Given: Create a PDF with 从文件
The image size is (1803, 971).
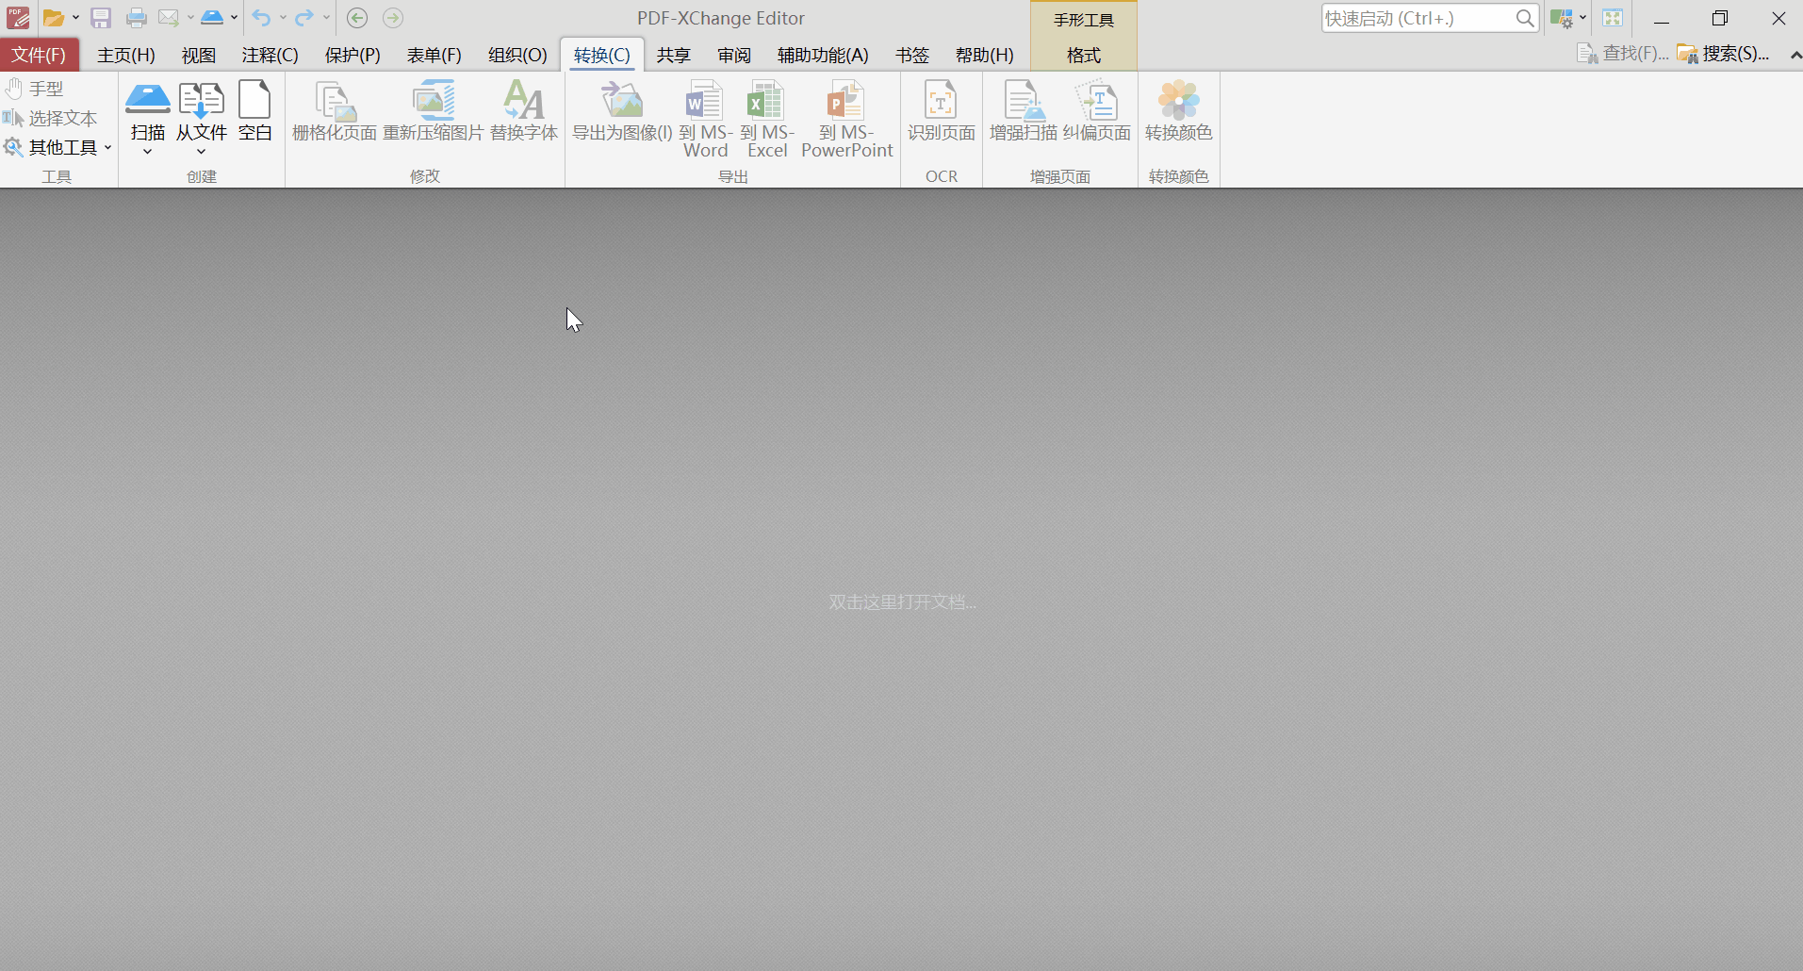Looking at the screenshot, I should pyautogui.click(x=202, y=111).
